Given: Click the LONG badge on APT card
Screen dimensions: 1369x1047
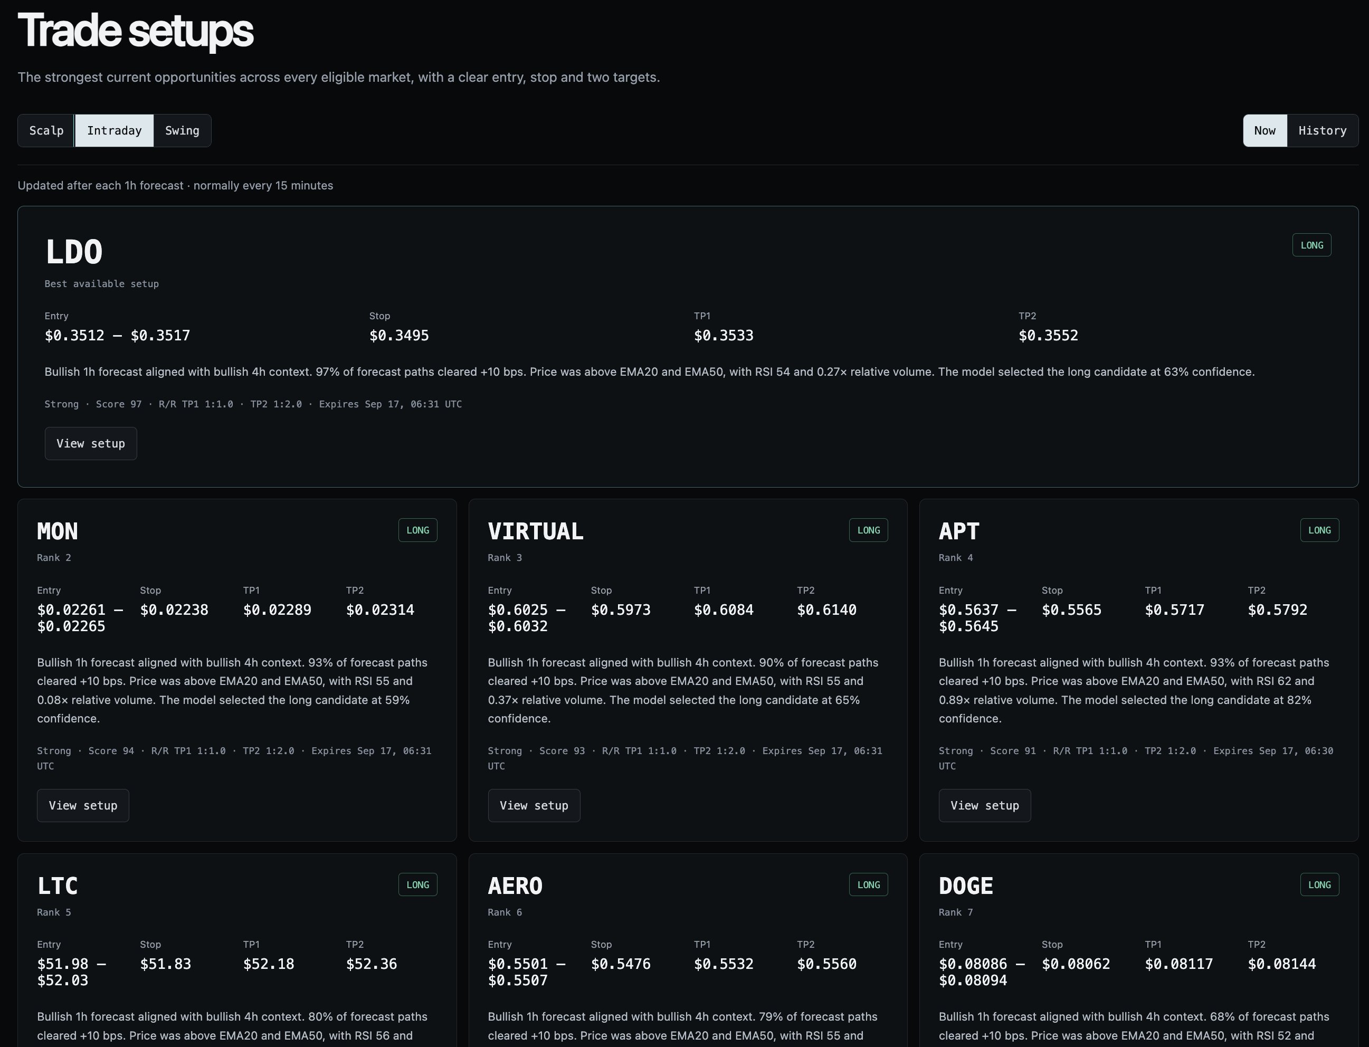Looking at the screenshot, I should 1319,530.
